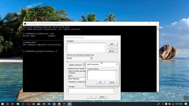Open blue M app on taskbar
Viewport: 189px width, 106px height.
[54, 104]
